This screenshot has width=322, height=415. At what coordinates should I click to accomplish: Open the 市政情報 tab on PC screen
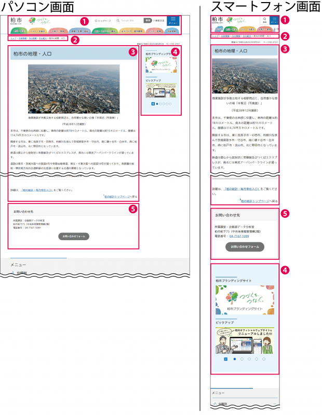[172, 31]
